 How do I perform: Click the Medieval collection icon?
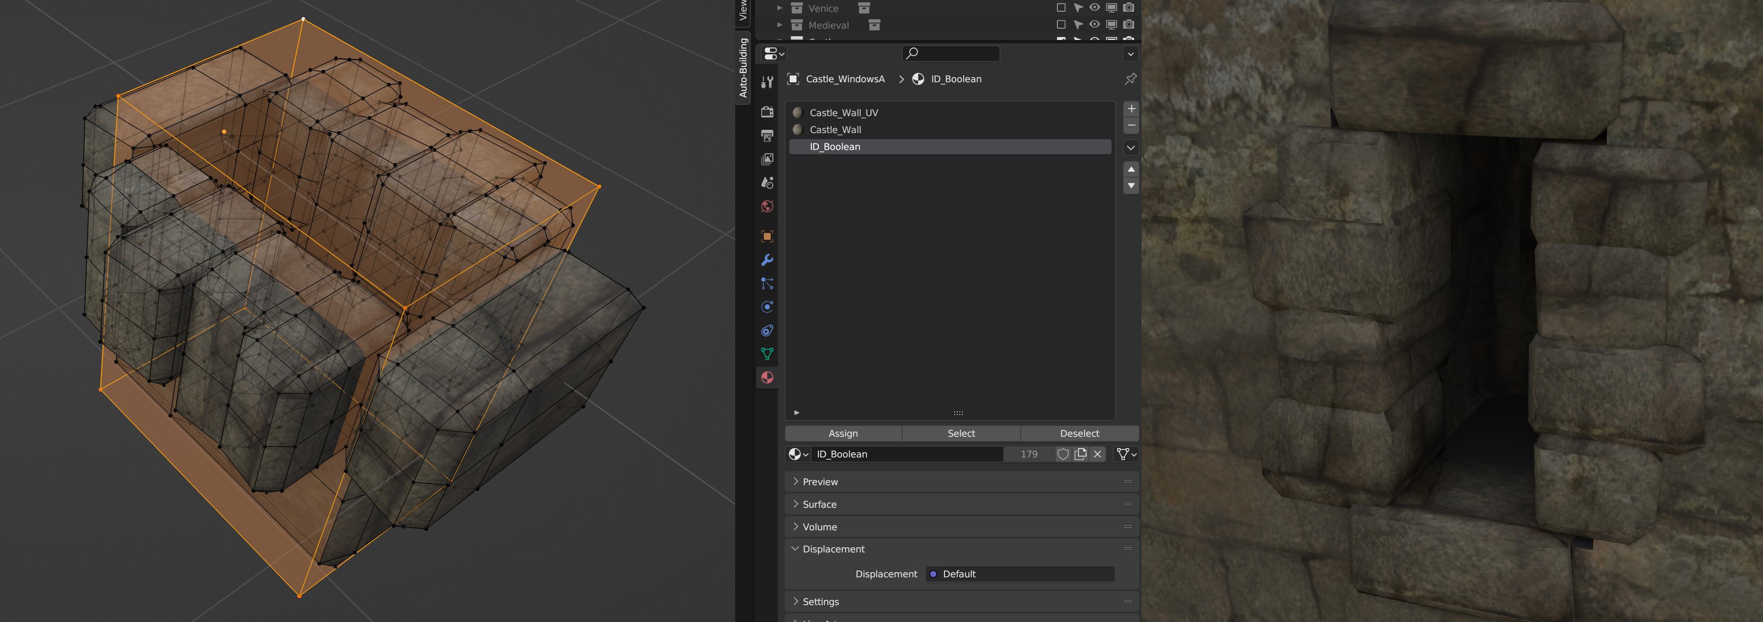797,25
